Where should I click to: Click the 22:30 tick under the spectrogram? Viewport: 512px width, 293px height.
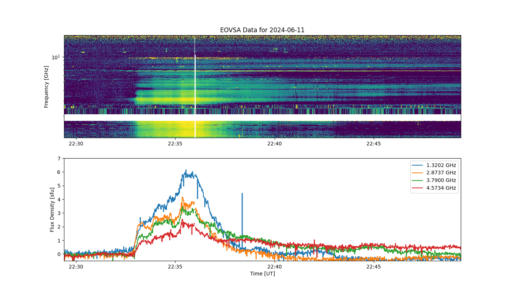76,144
